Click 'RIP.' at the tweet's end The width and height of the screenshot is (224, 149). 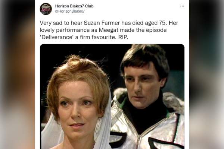click(x=123, y=37)
